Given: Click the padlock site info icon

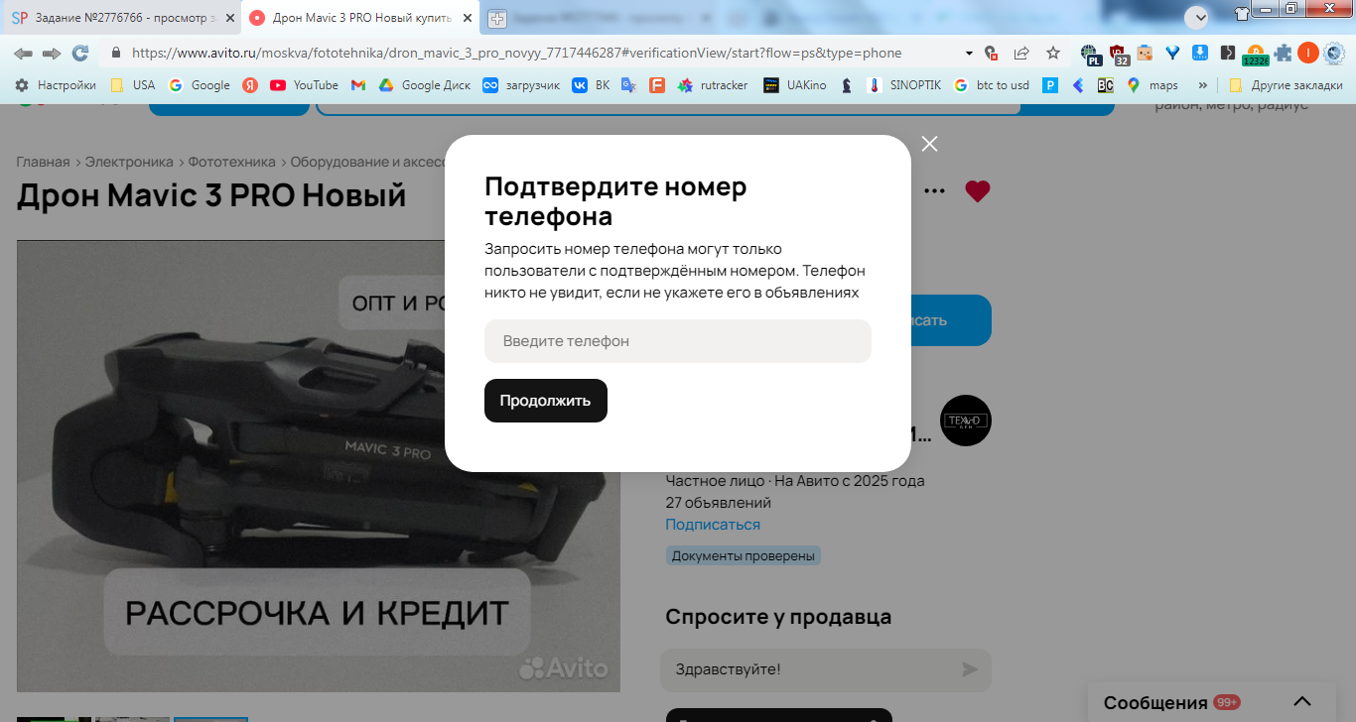Looking at the screenshot, I should tap(115, 53).
